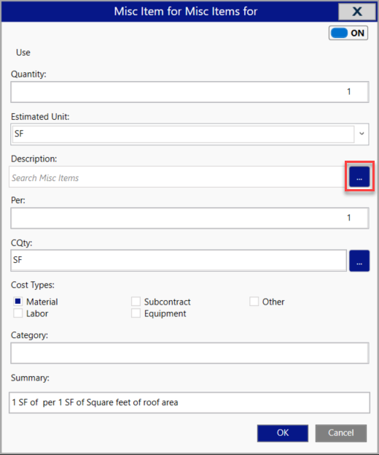
Task: Click the Quantity input field
Action: (190, 92)
